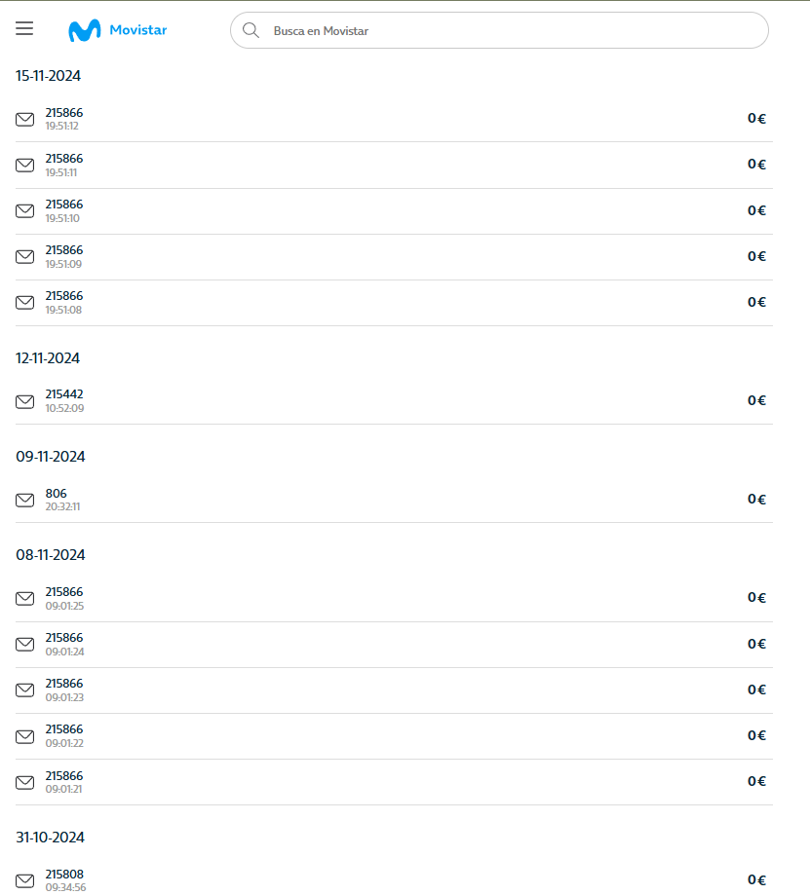Click the 0€ amount beside the 806 entry
The image size is (810, 895).
tap(757, 499)
